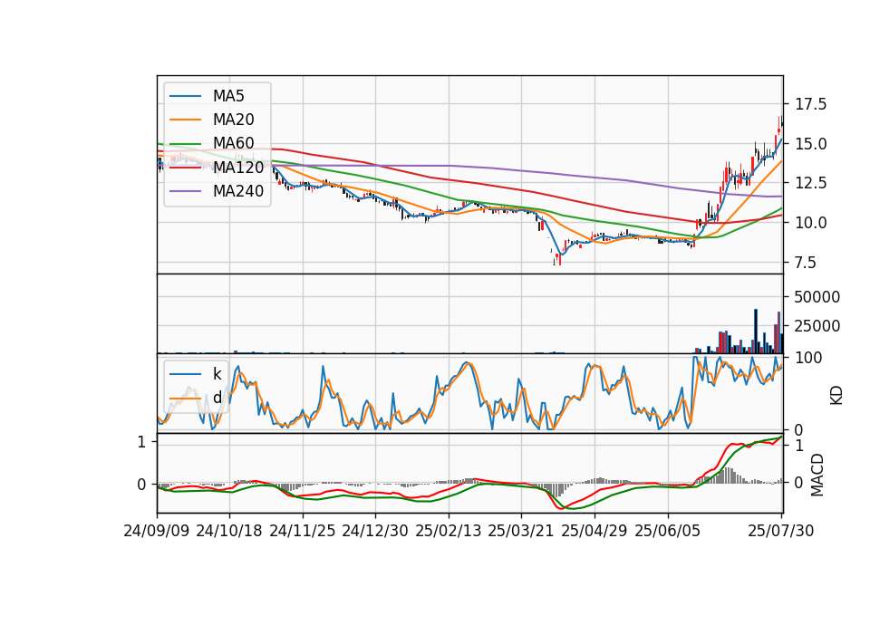Image resolution: width=870 pixels, height=625 pixels.
Task: Click the 12.5 price axis tick label
Action: [x=810, y=183]
